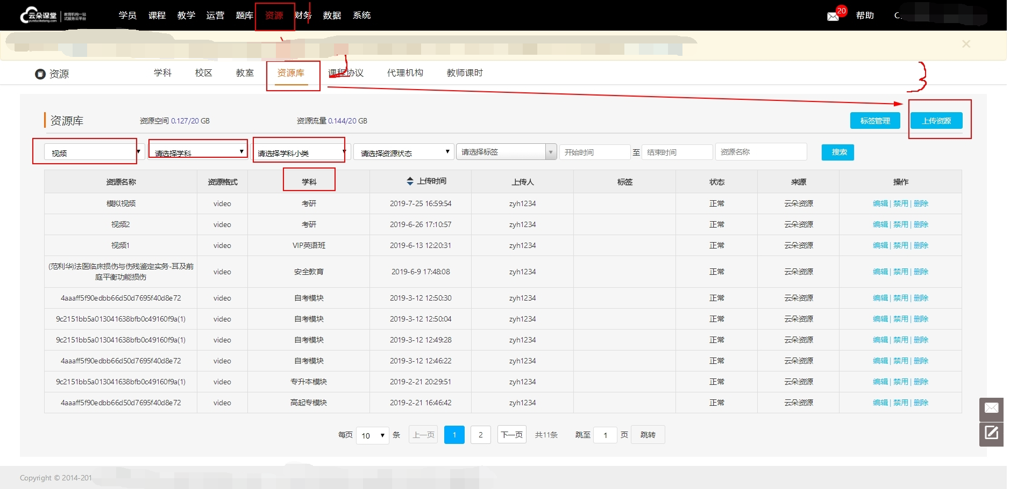Switch to the 代理机构 tab
The width and height of the screenshot is (1010, 489).
pos(405,73)
